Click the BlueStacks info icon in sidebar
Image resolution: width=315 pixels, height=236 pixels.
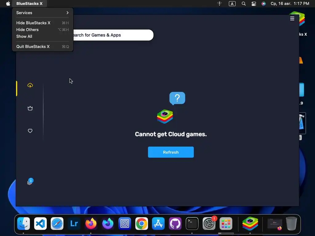(x=30, y=181)
